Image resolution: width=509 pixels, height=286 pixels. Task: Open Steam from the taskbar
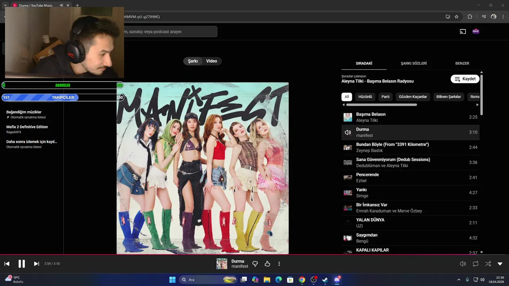click(x=325, y=280)
